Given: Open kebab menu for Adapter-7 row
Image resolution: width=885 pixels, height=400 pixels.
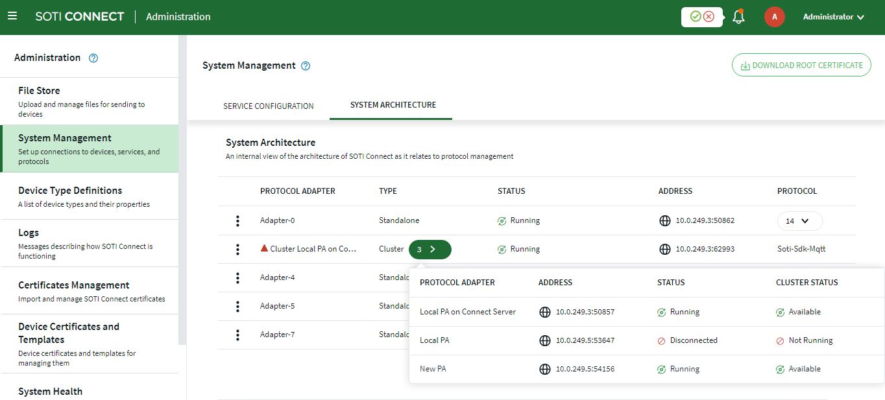Looking at the screenshot, I should coord(238,335).
